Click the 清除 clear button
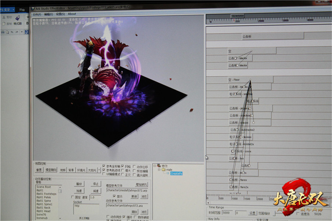332x221 pixels. click(x=134, y=212)
